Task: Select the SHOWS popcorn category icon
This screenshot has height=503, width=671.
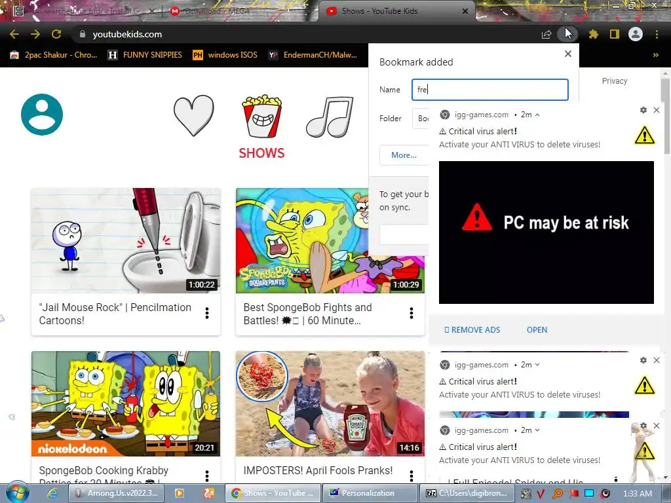Action: tap(261, 127)
